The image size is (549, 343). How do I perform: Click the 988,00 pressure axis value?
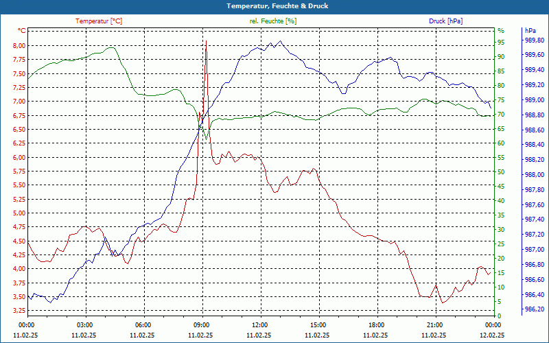535,175
